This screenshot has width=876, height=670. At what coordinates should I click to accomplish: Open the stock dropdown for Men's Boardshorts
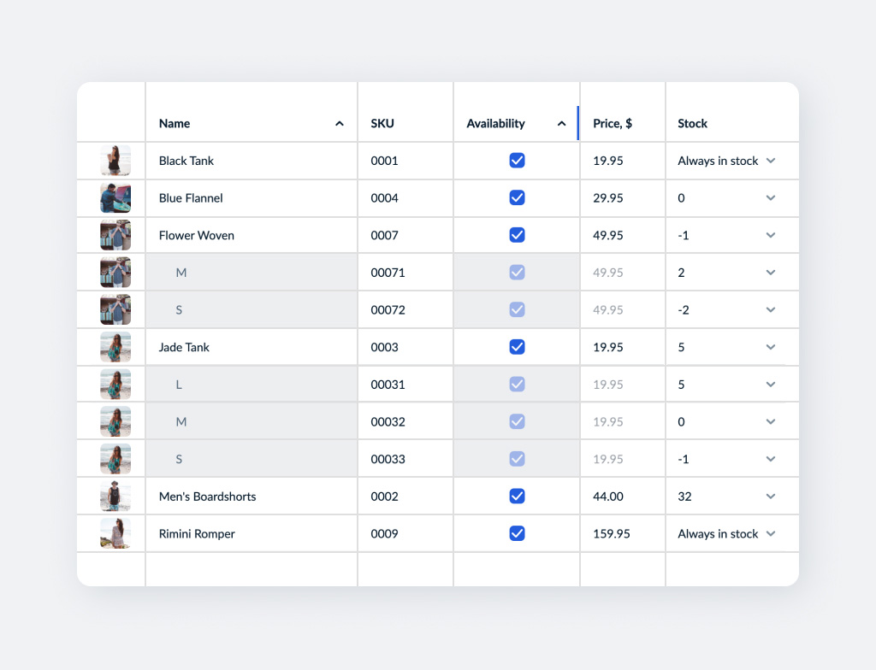[x=771, y=497]
